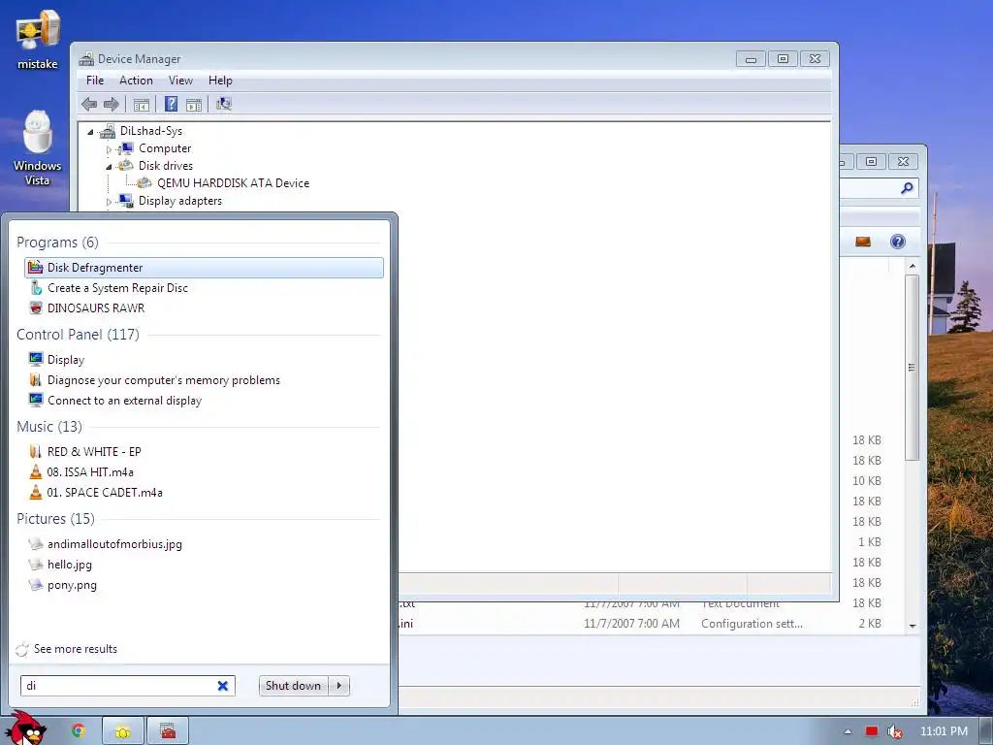This screenshot has height=745, width=993.
Task: Collapse the Disk drives node
Action: tap(109, 167)
